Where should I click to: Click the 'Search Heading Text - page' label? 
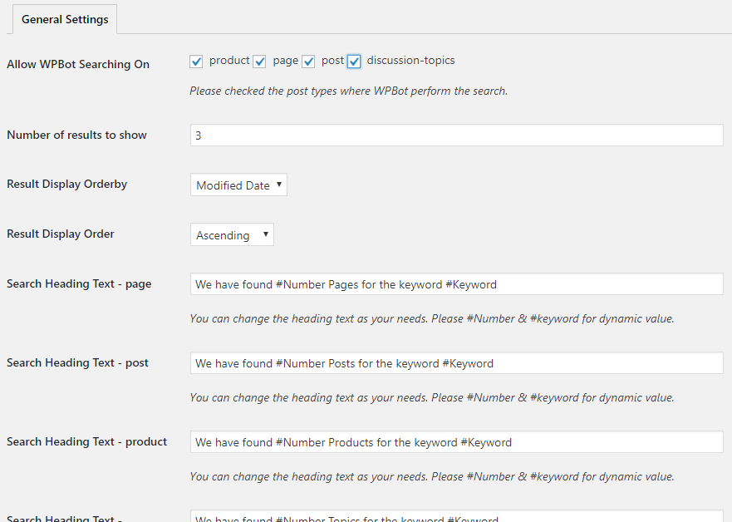pos(79,284)
